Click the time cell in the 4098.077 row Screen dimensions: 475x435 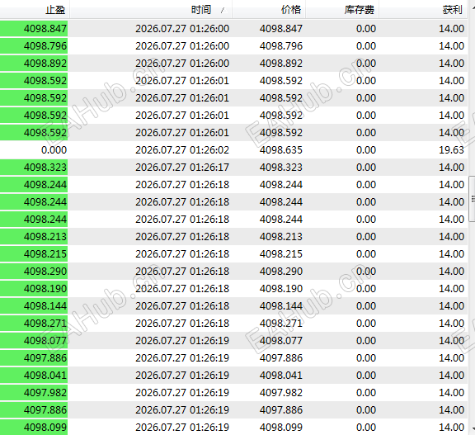coord(182,340)
